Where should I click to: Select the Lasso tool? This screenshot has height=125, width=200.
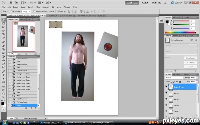coord(4,27)
